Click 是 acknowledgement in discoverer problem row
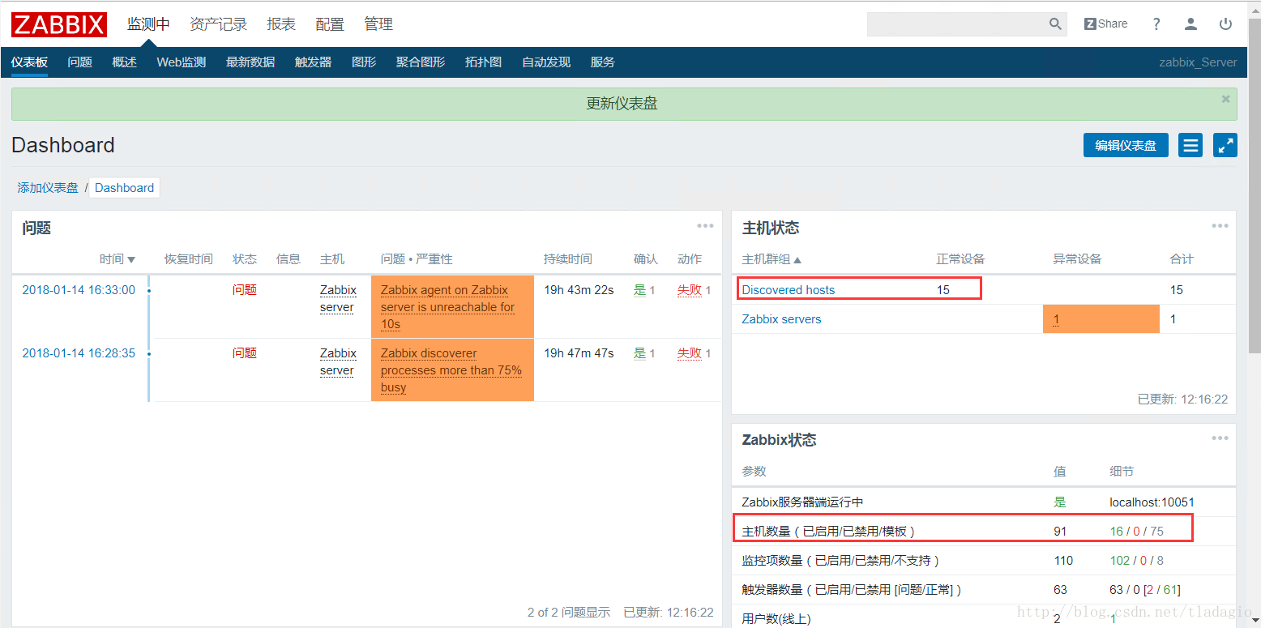 coord(639,353)
